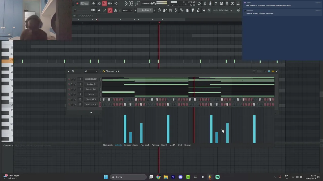
Task: Open the playlist view icon
Action: (x=159, y=10)
